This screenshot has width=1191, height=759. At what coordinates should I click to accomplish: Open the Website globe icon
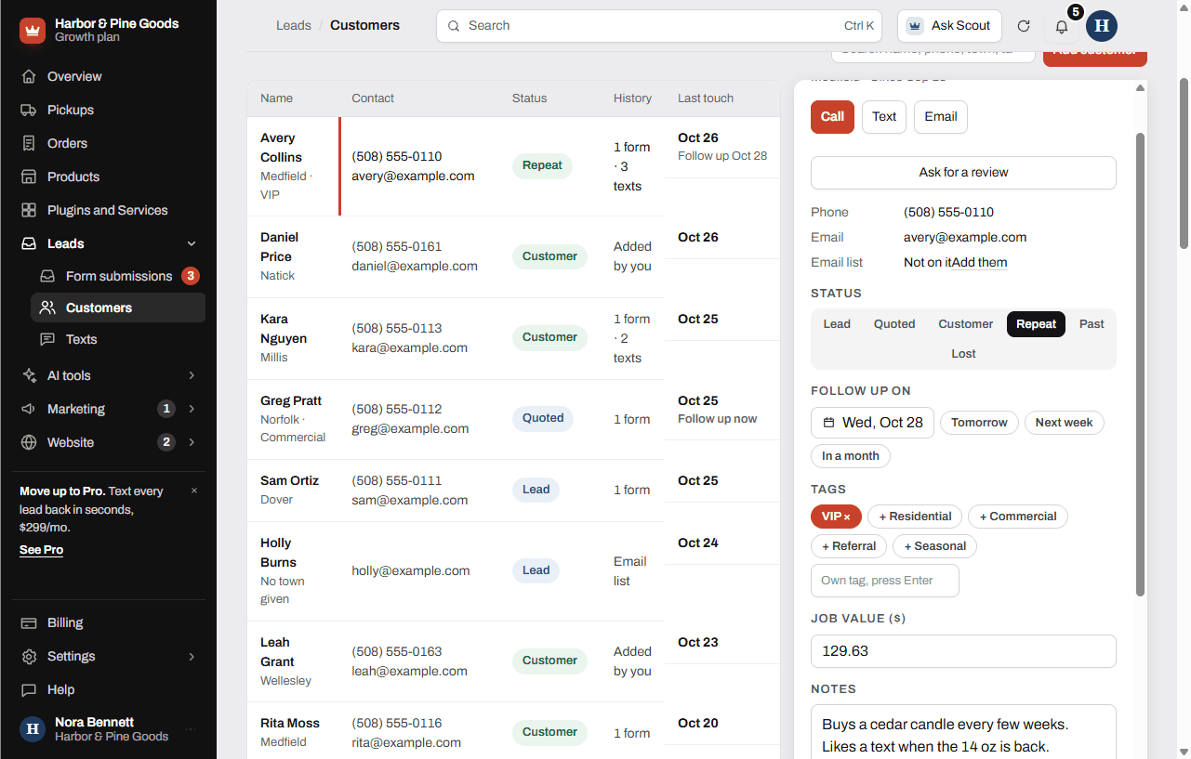click(x=29, y=442)
